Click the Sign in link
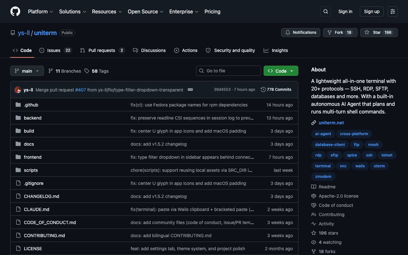The width and height of the screenshot is (408, 255). [x=345, y=11]
